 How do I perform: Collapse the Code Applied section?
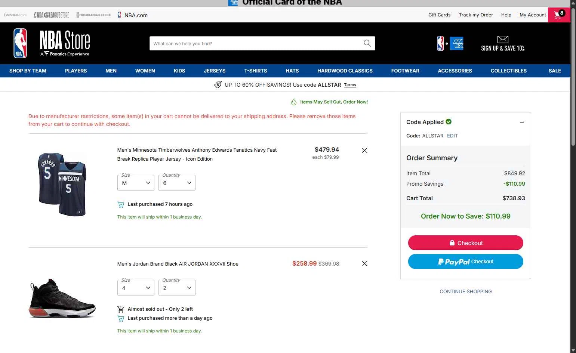tap(522, 122)
